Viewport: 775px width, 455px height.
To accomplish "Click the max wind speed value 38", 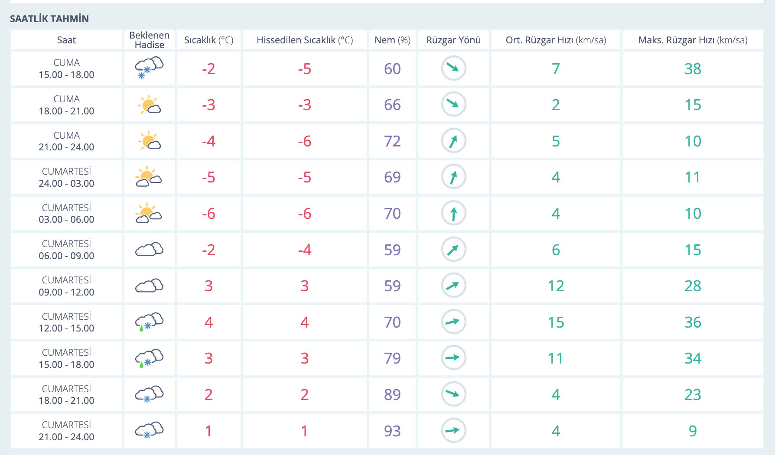I will 693,68.
